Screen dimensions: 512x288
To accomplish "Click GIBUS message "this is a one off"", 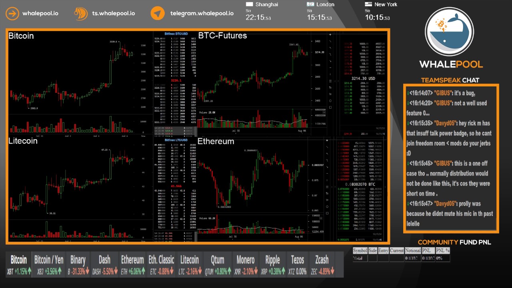I will click(x=448, y=178).
